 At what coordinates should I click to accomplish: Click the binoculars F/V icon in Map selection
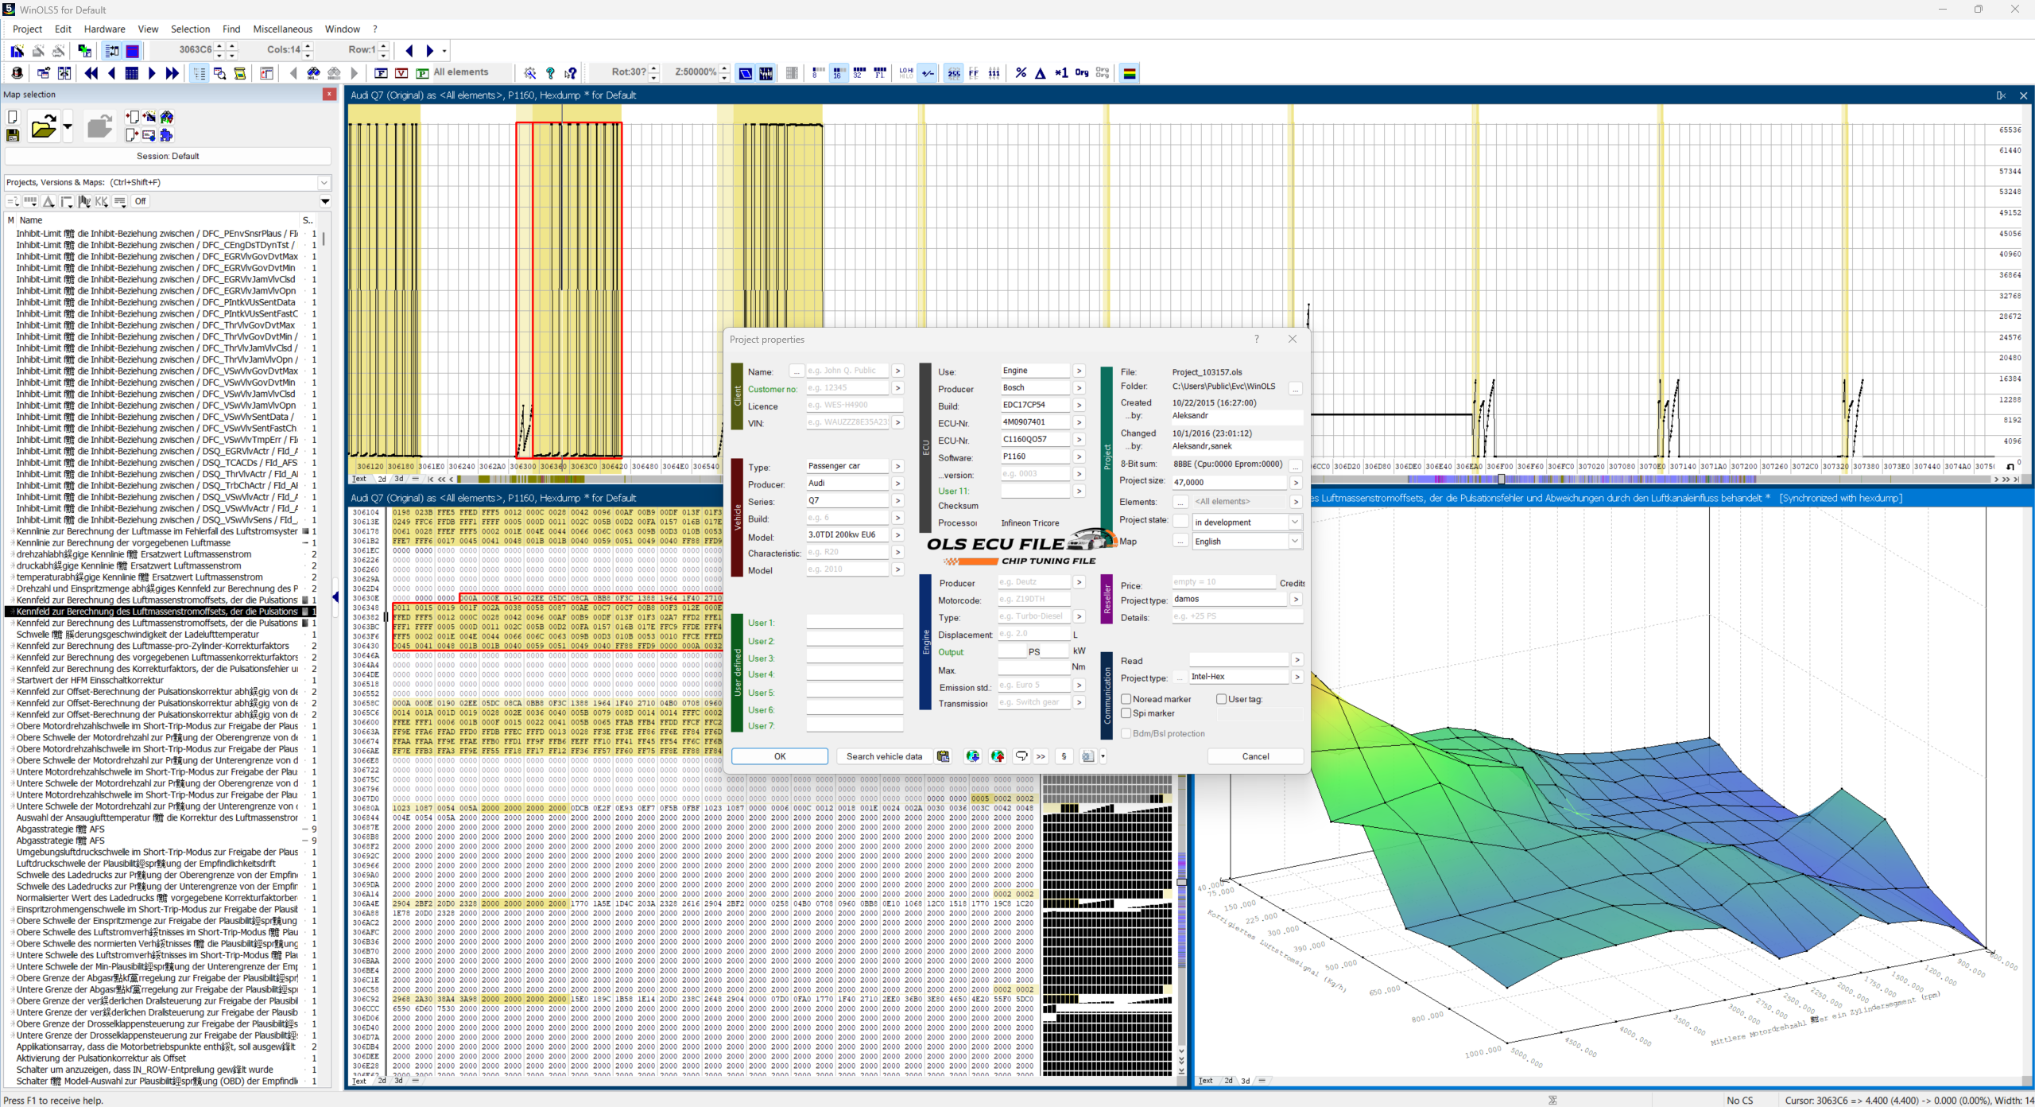pos(166,117)
